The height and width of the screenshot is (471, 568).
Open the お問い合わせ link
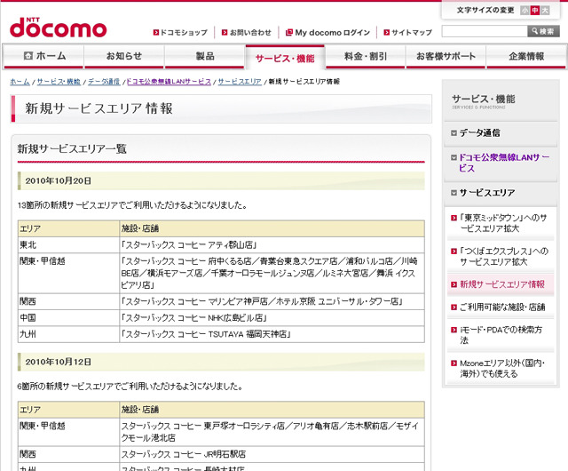(250, 32)
